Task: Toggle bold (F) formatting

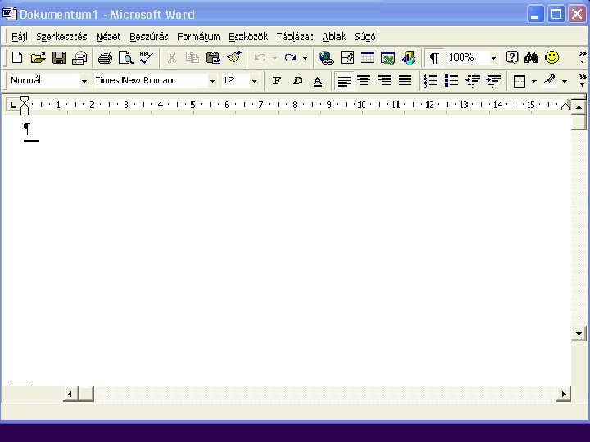Action: pos(277,80)
